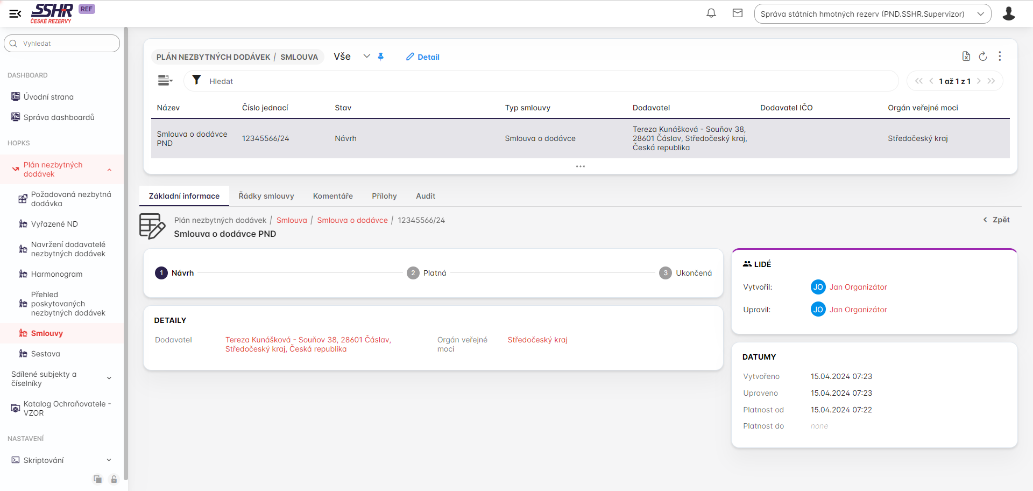Pin the current view with pushpin icon
The image size is (1033, 491).
tap(381, 57)
